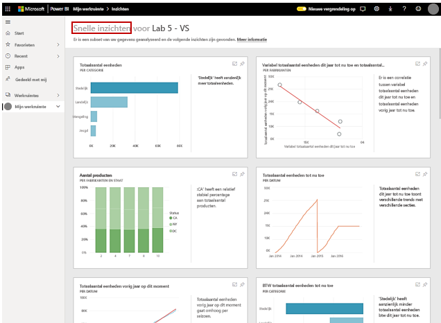Open Mijn werkruimte breadcrumb
Image resolution: width=441 pixels, height=323 pixels.
point(88,9)
